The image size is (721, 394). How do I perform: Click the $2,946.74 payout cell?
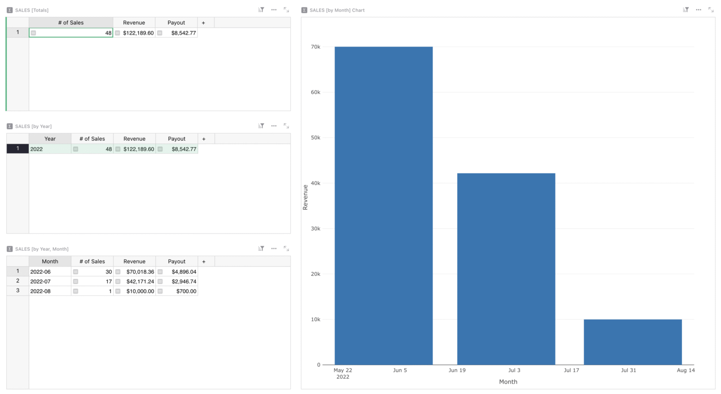(x=177, y=282)
